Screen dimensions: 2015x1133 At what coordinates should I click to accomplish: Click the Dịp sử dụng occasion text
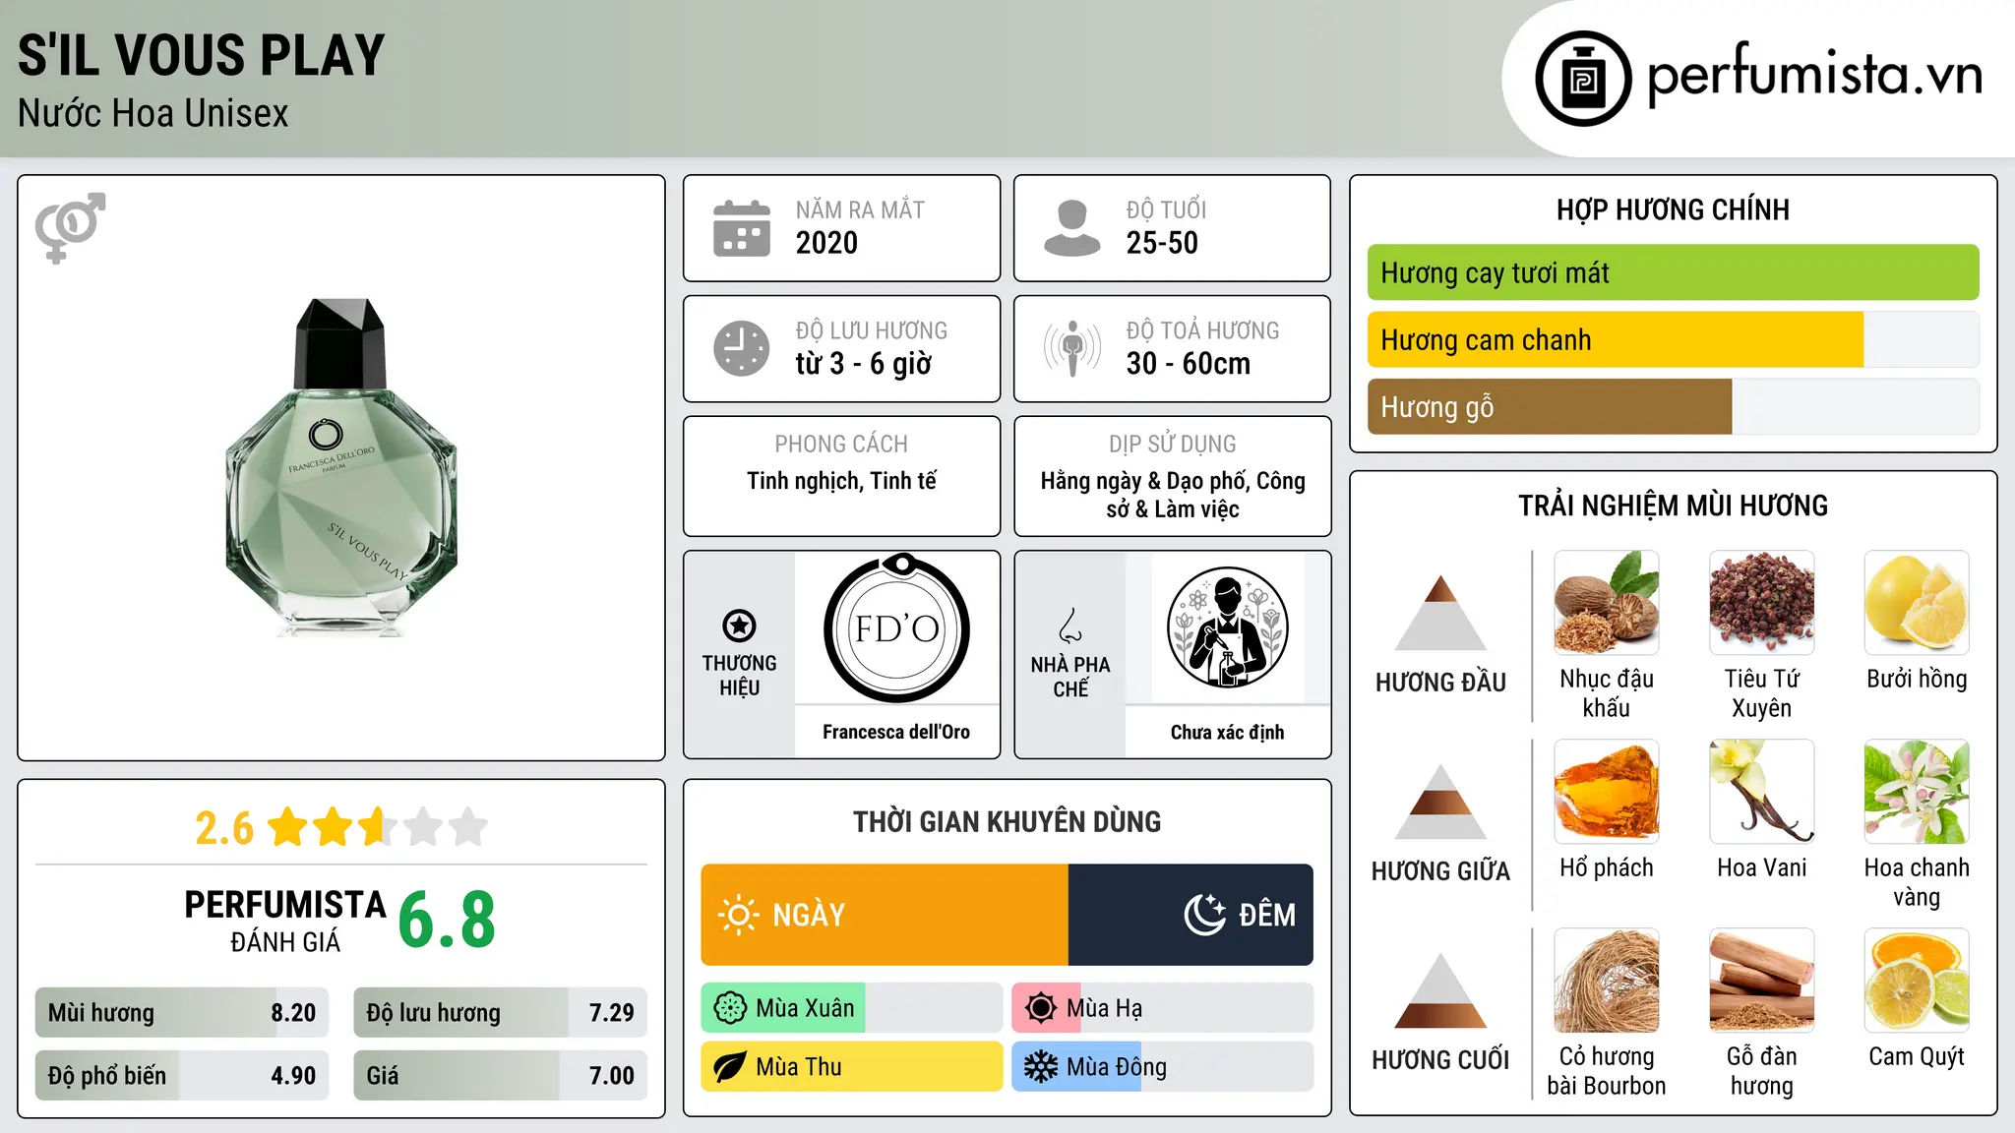[1173, 495]
